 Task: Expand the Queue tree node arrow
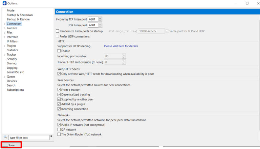[5, 77]
